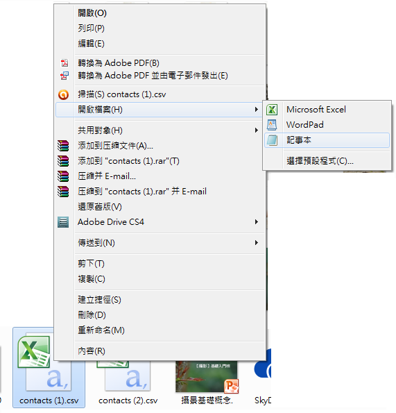Image resolution: width=396 pixels, height=413 pixels.
Task: Expand the arrow next to 共用對象(H)
Action: pos(257,130)
